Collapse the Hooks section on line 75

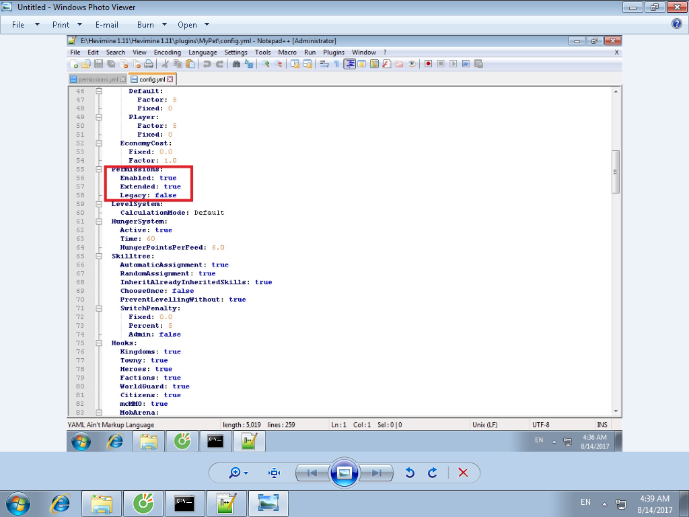(x=99, y=343)
